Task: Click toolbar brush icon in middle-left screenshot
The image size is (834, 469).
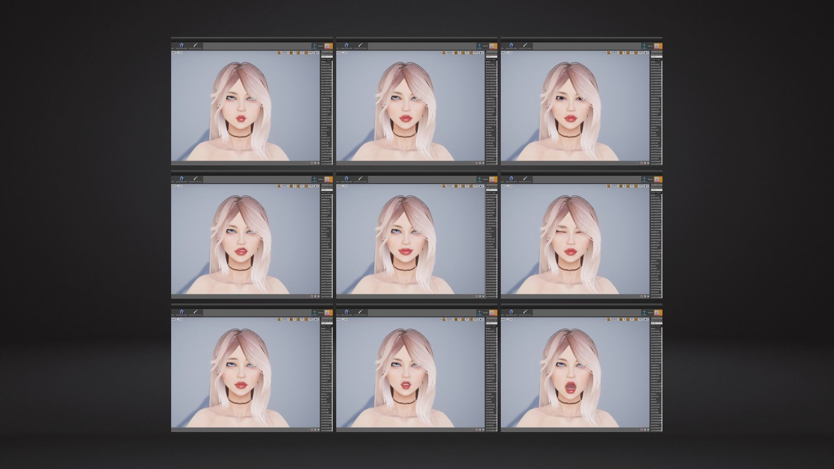Action: tap(195, 178)
